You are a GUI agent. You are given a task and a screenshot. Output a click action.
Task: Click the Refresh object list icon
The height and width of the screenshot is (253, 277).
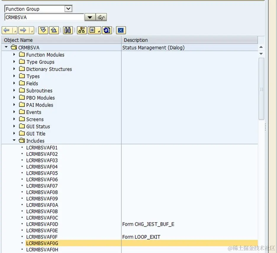click(107, 30)
